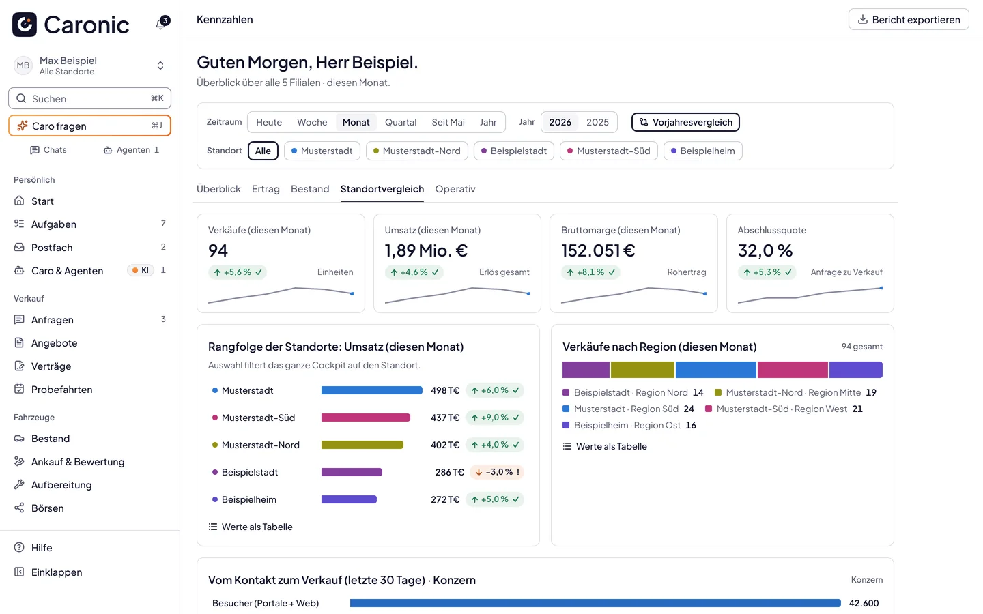Switch to the Operativ tab
Screen dimensions: 983x614
(x=455, y=189)
